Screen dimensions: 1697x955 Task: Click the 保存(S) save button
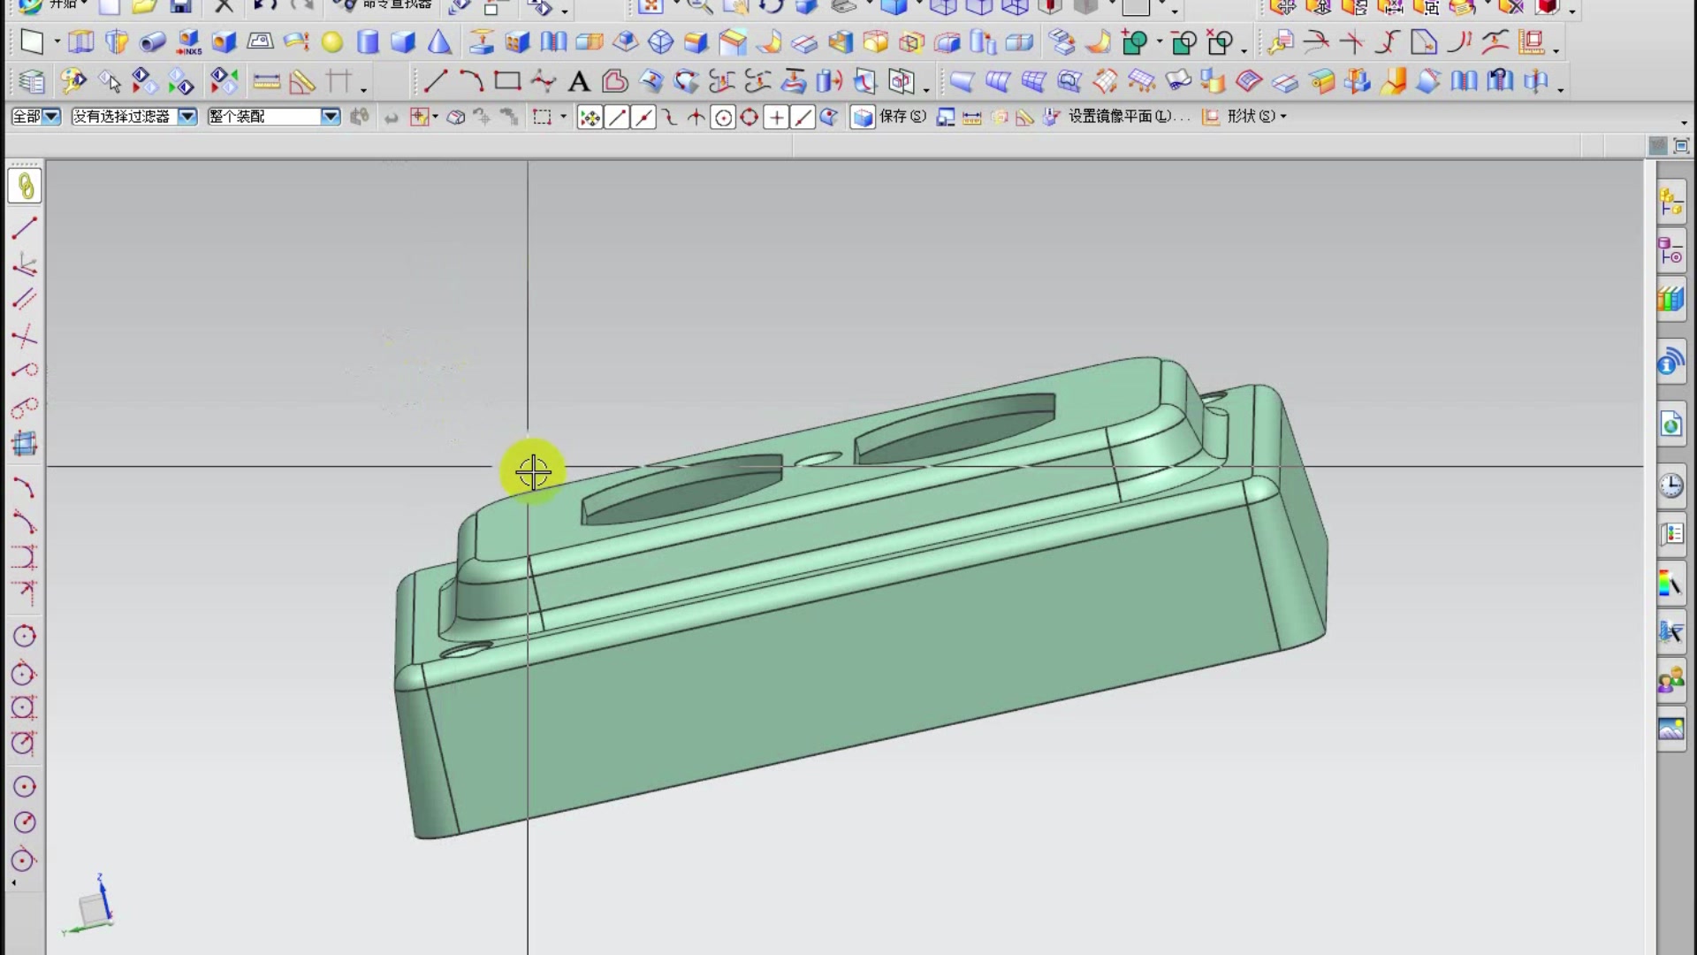tap(902, 117)
